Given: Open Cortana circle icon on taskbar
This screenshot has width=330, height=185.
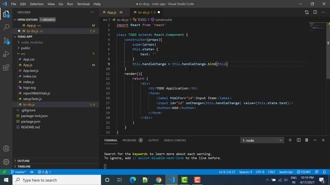Looking at the screenshot, I should [x=107, y=180].
